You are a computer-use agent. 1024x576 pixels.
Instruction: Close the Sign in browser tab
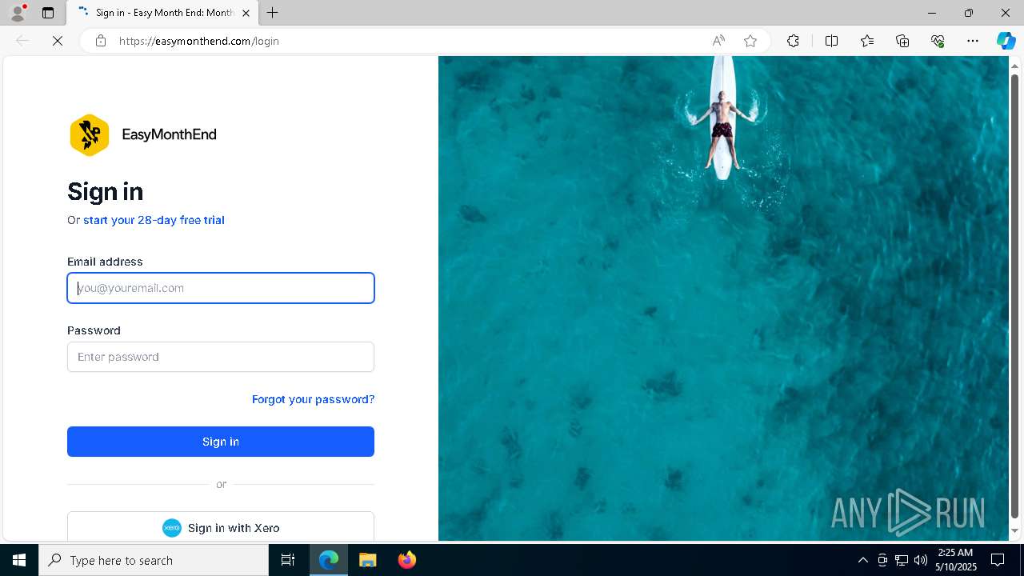point(246,13)
